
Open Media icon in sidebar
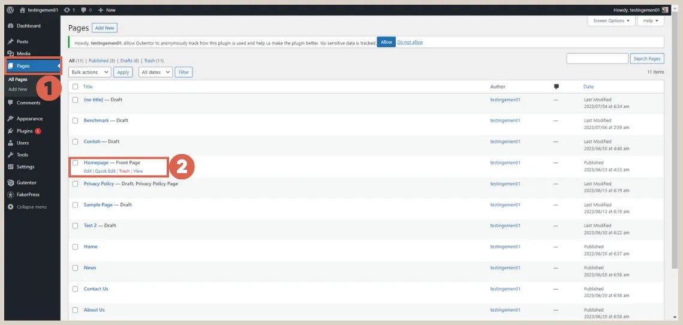11,53
